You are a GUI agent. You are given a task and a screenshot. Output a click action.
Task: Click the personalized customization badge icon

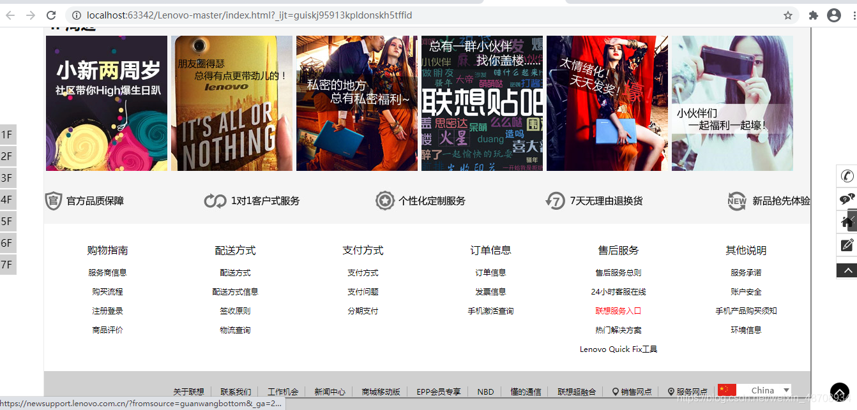[x=385, y=201]
